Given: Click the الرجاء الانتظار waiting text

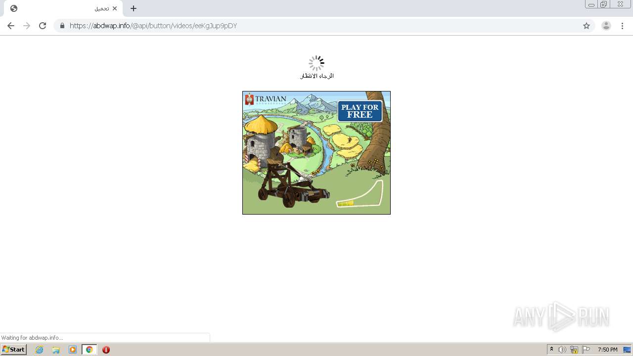Looking at the screenshot, I should coord(317,76).
